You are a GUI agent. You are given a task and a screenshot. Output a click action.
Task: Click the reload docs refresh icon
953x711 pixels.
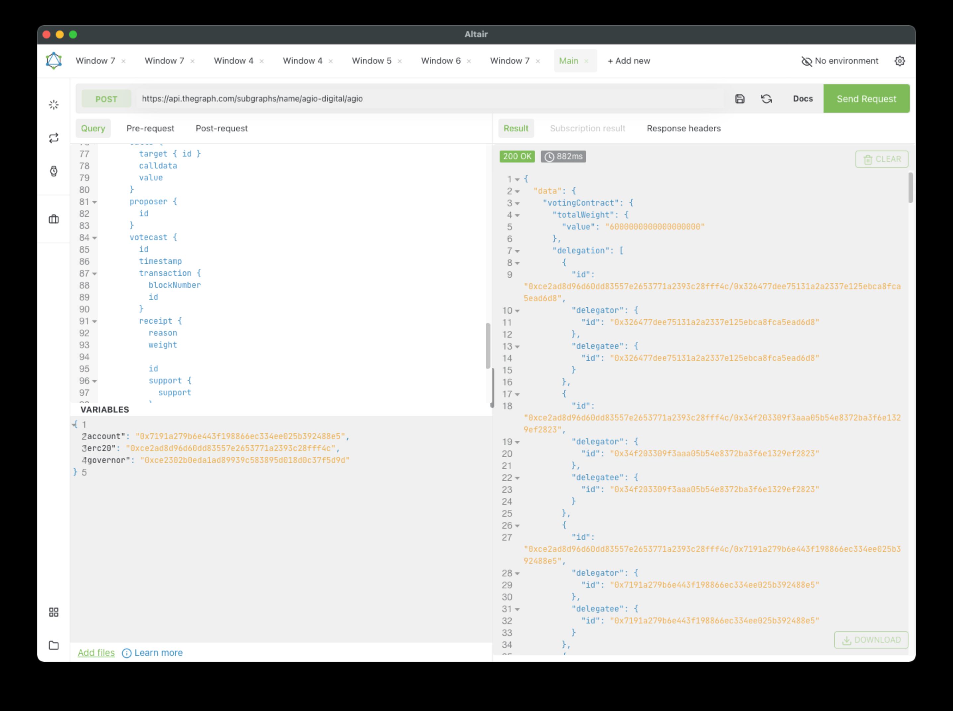click(x=767, y=98)
